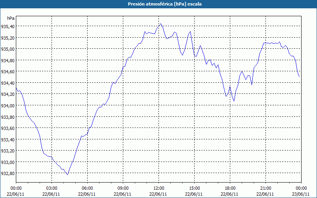This screenshot has width=317, height=198.
Task: Click the pressure curve's highest peak near 12:00
Action: [161, 24]
